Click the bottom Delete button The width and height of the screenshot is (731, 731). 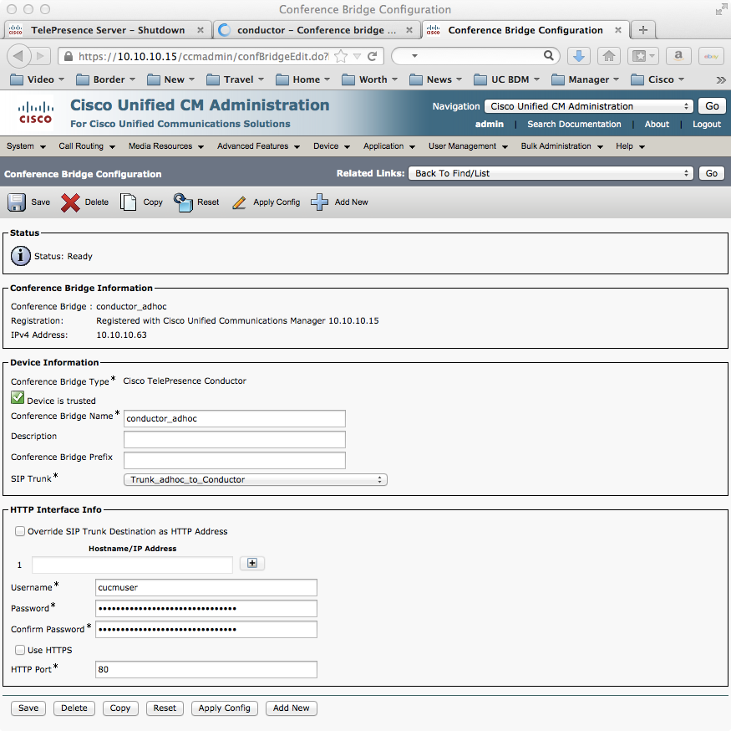click(x=74, y=708)
